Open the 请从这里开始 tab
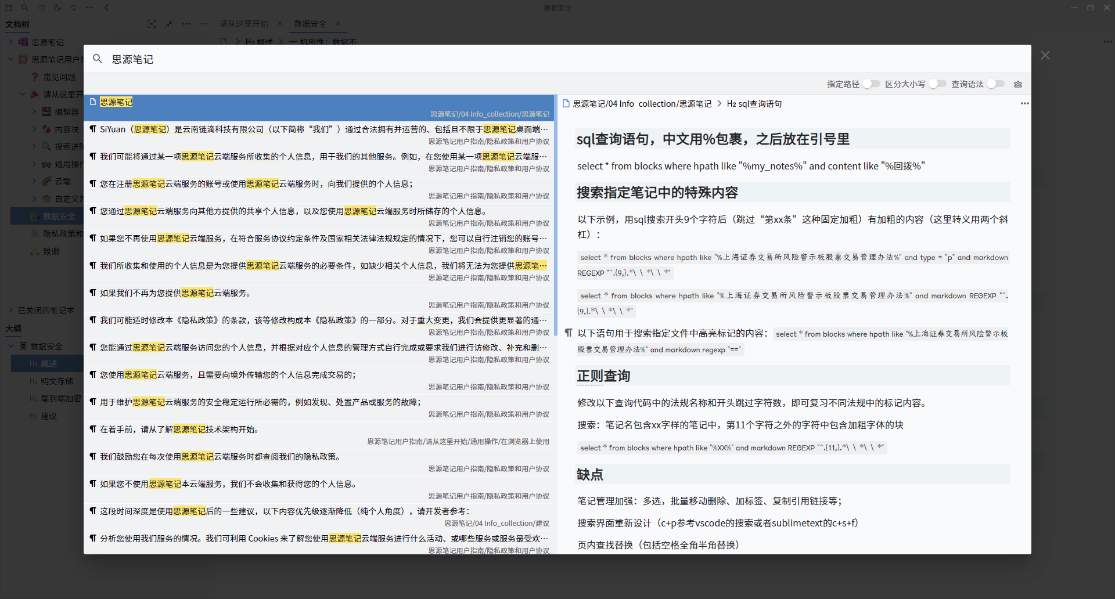This screenshot has width=1115, height=599. coord(244,24)
